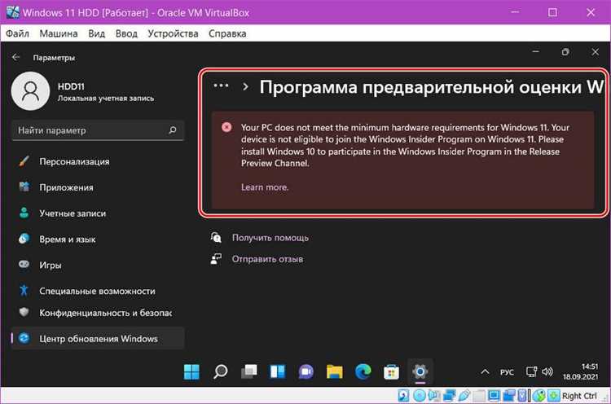Click the network icon in system tray
611x404 pixels.
coord(531,372)
